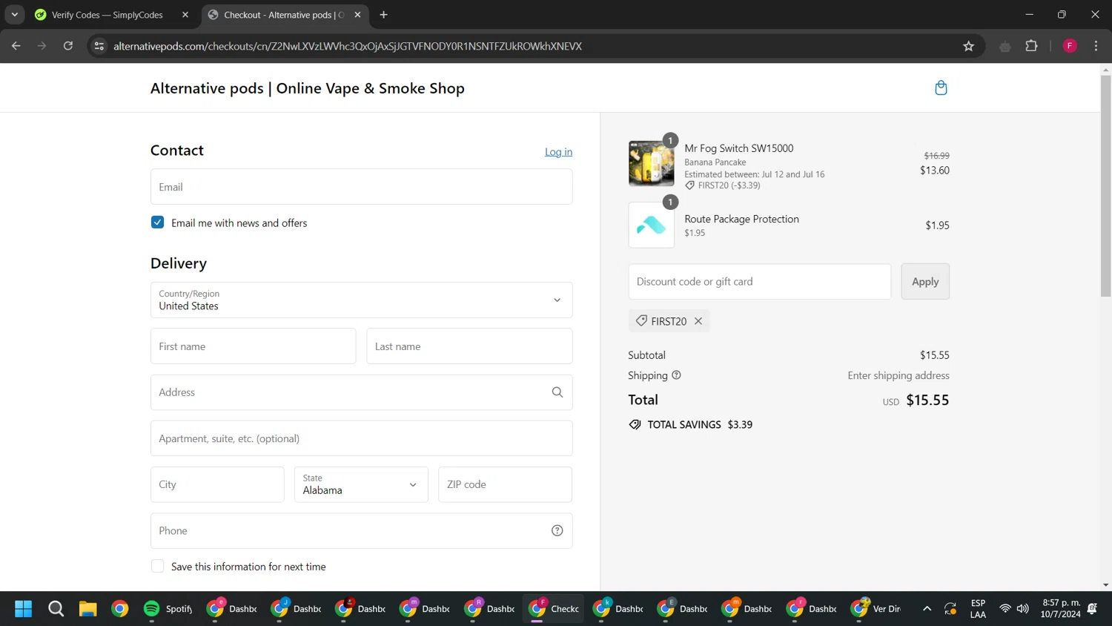This screenshot has width=1112, height=626.
Task: Click the First name field
Action: click(x=254, y=346)
